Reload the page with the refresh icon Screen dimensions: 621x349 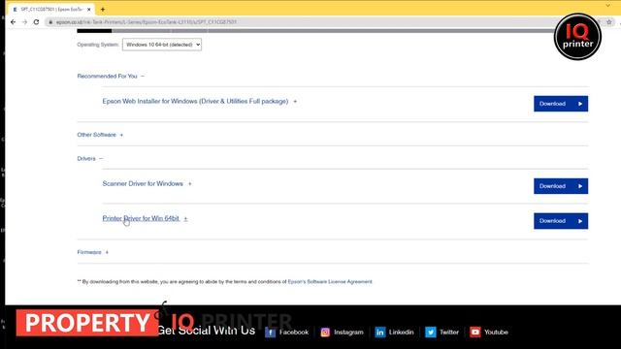click(36, 22)
